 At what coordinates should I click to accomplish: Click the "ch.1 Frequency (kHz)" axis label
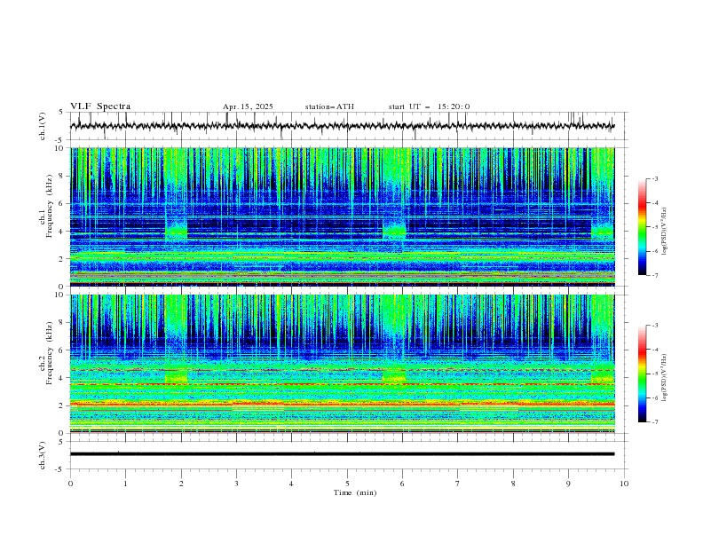45,206
